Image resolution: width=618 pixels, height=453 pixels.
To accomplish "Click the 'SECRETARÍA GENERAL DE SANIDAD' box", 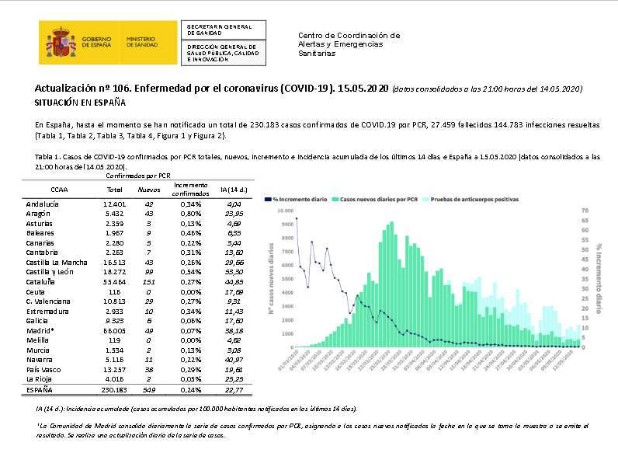I will 224,30.
